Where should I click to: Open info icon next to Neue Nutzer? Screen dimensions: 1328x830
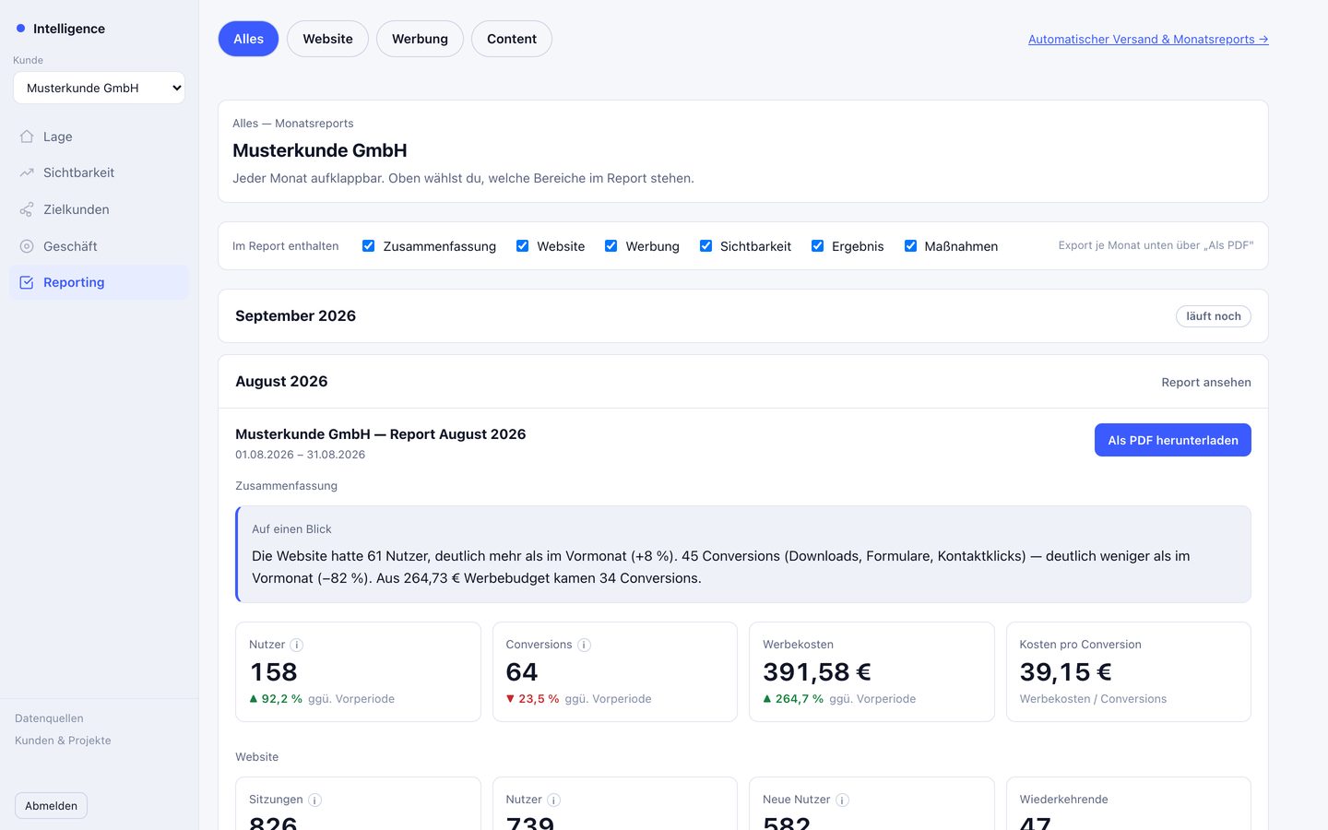pyautogui.click(x=842, y=800)
